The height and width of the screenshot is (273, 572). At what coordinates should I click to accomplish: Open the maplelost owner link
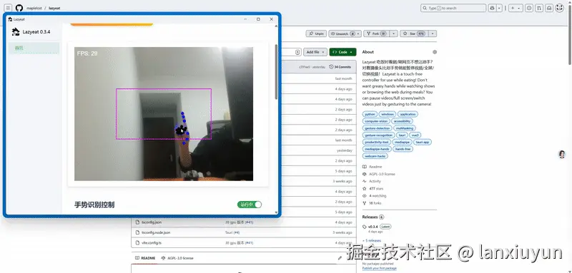[x=34, y=8]
